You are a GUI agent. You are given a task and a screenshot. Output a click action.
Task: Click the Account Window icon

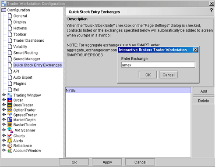point(10,150)
